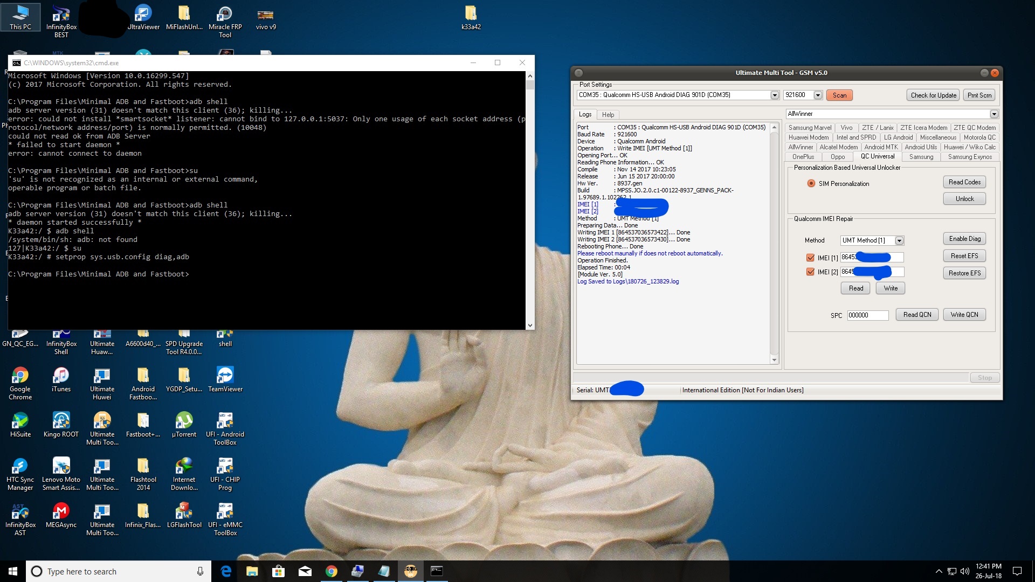Screen dimensions: 1035x582
Task: Expand the COM port selection dropdown
Action: (775, 95)
